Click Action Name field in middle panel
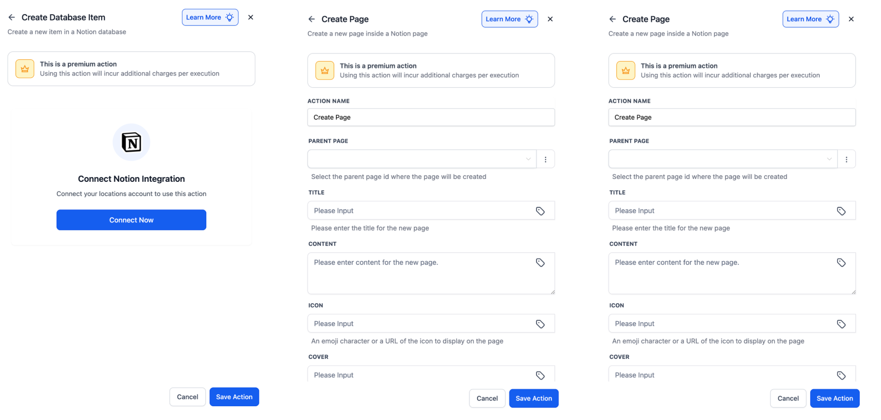The image size is (881, 420). click(x=431, y=118)
